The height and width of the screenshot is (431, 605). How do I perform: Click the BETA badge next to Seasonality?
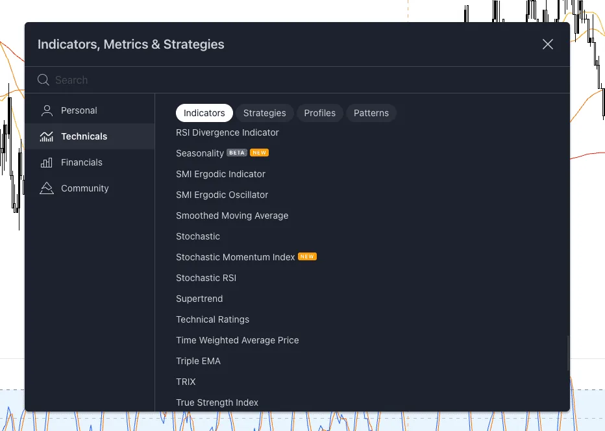237,153
